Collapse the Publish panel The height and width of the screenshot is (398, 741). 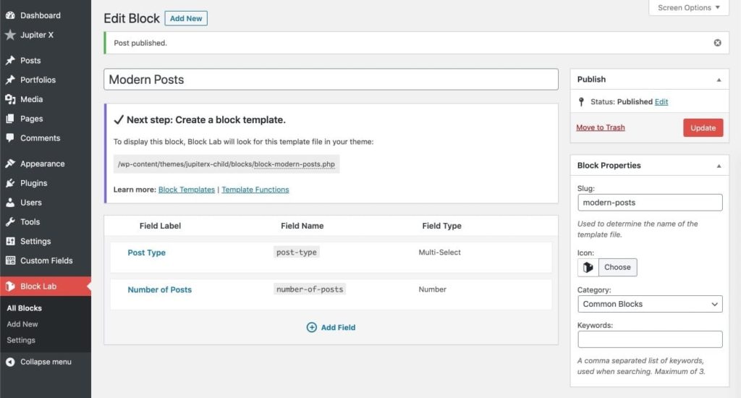(719, 80)
